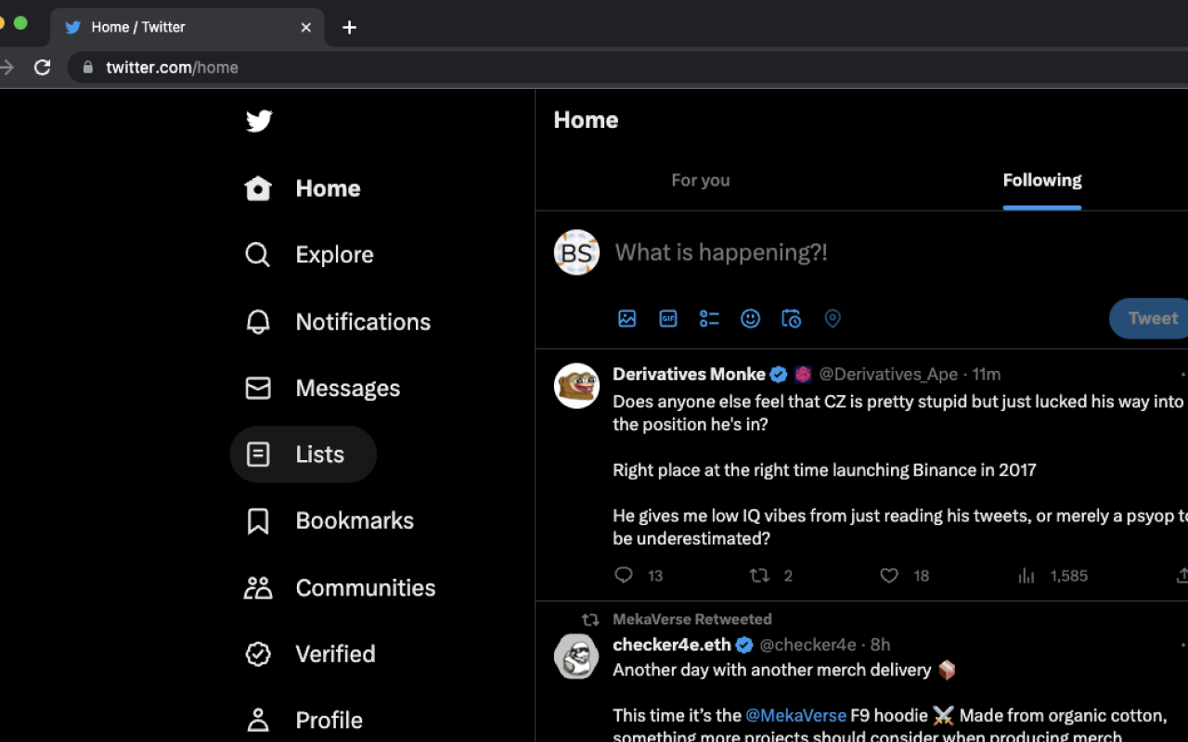Click the Tweet button

(x=1149, y=318)
